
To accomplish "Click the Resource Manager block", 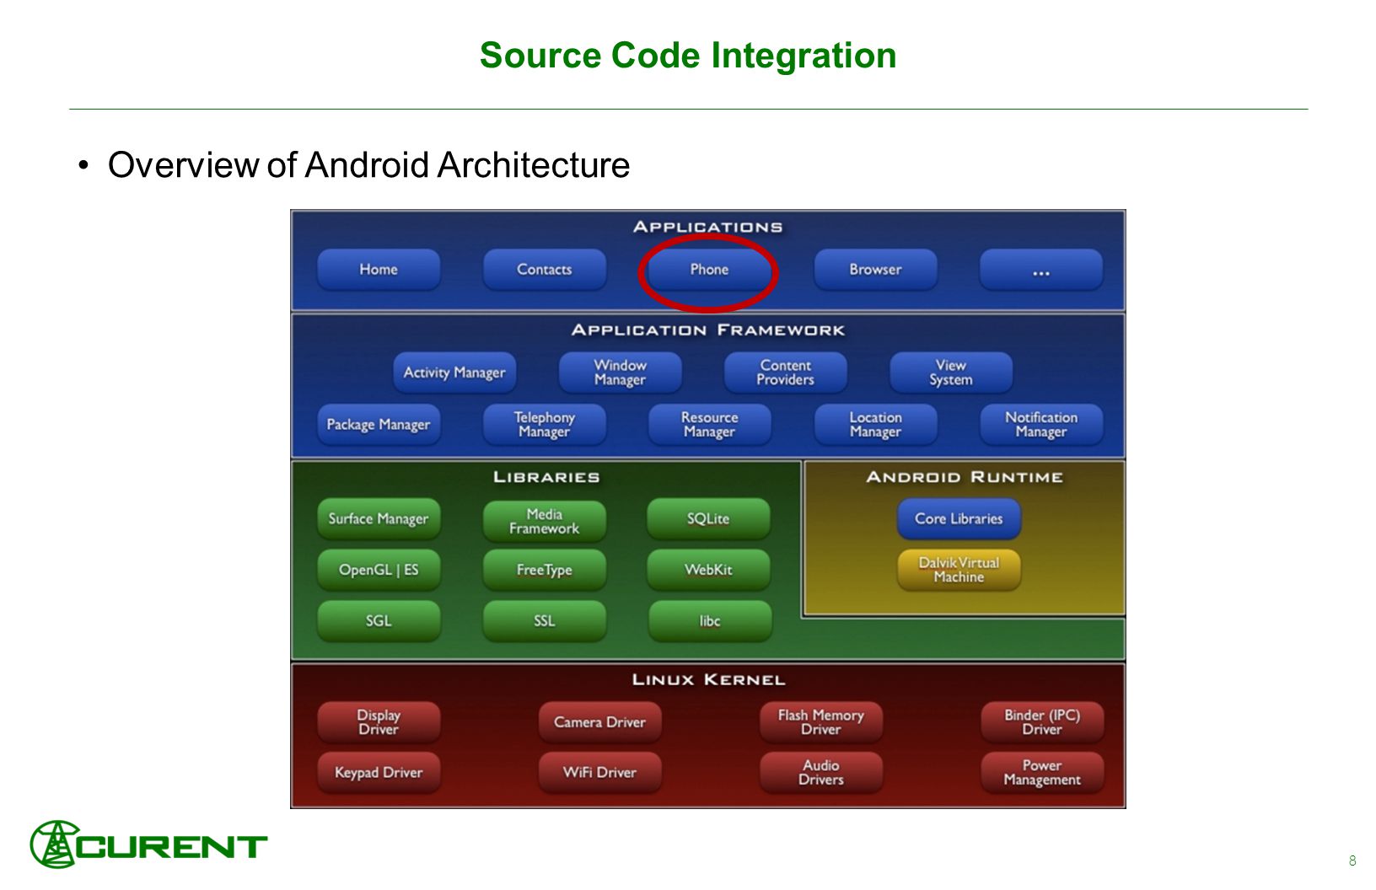I will 709,425.
